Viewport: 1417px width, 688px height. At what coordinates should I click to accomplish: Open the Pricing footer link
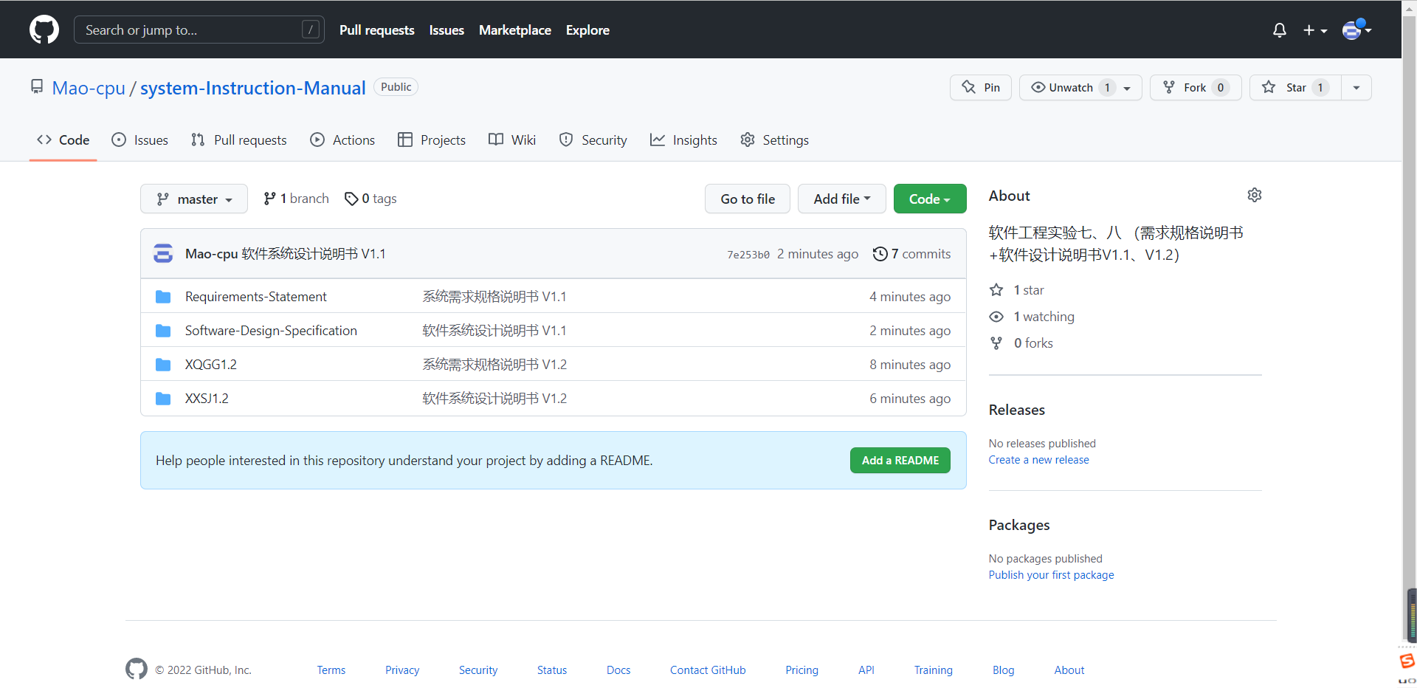(801, 670)
